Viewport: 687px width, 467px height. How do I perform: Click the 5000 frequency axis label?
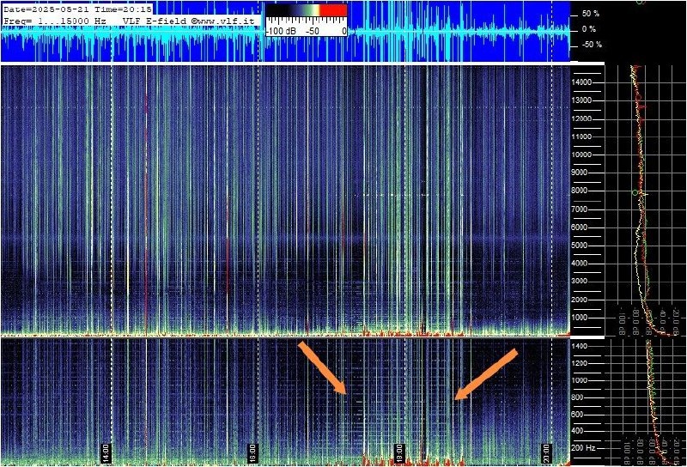pos(580,246)
